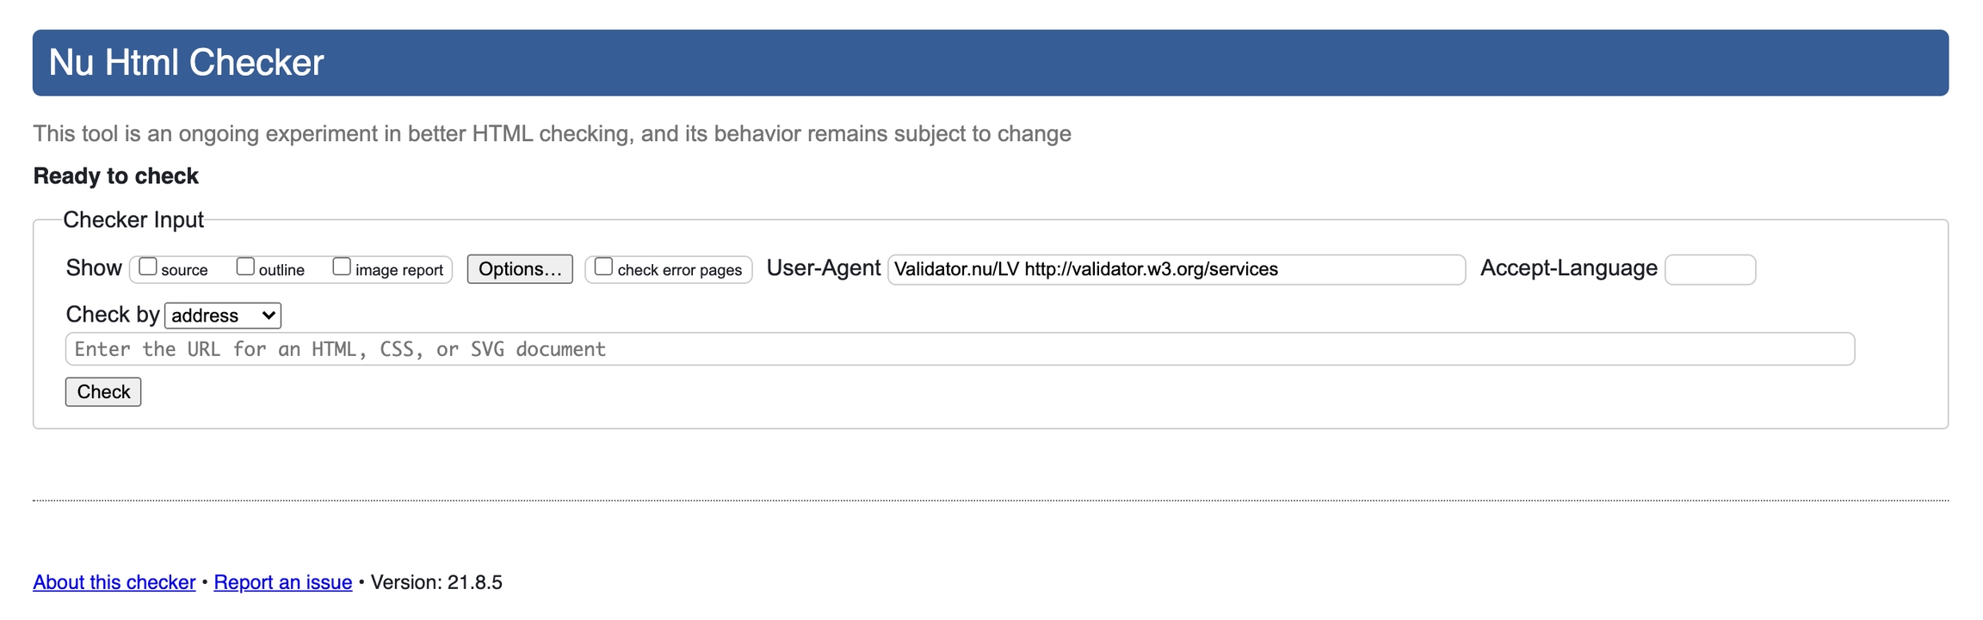Click the empty Accept-Language field
Screen dimensions: 1983x620
click(1709, 269)
